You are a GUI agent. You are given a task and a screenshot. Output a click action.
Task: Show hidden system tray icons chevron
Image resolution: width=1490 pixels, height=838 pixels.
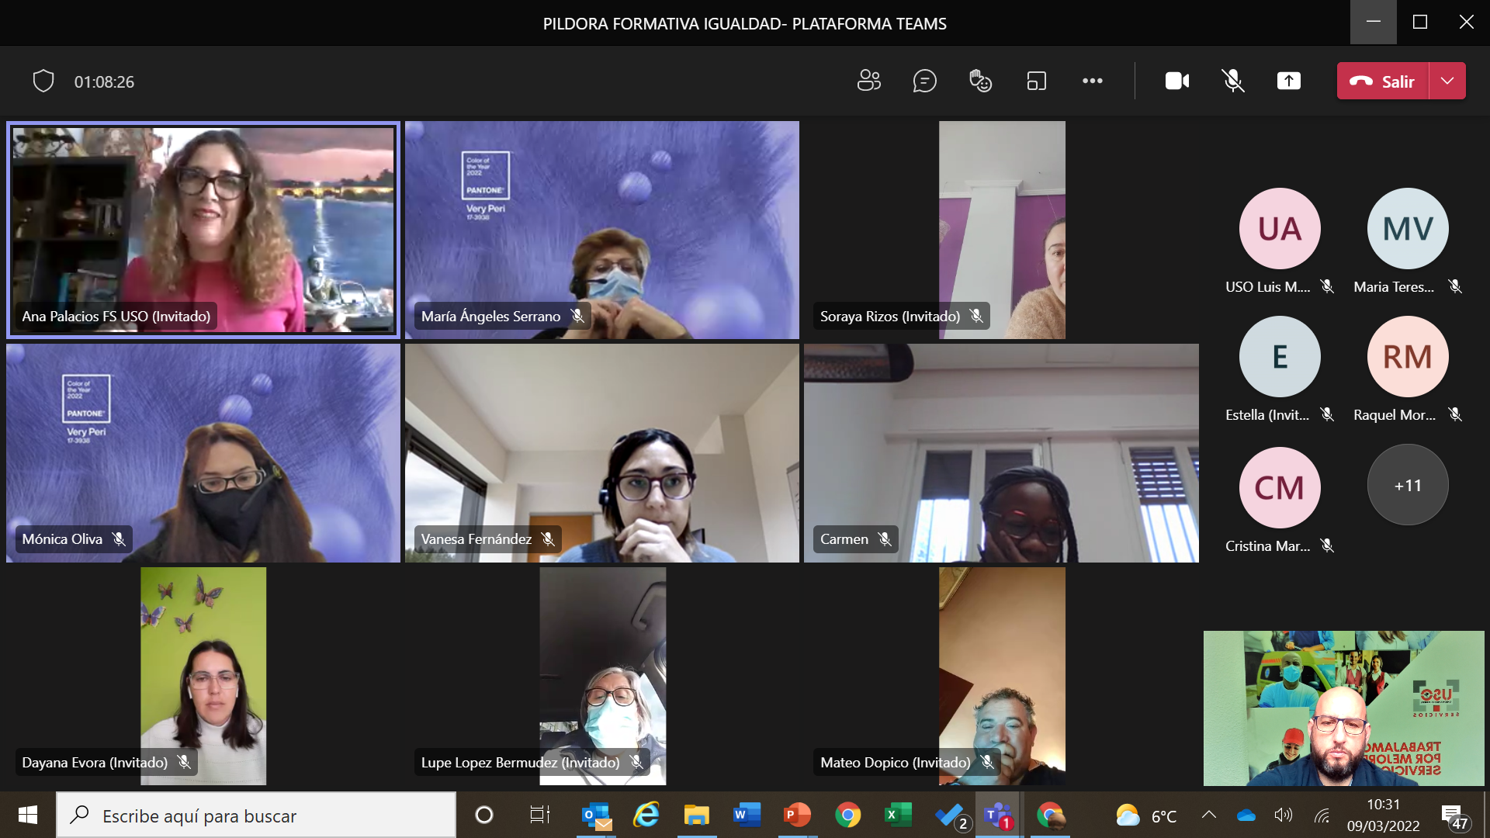point(1208,815)
